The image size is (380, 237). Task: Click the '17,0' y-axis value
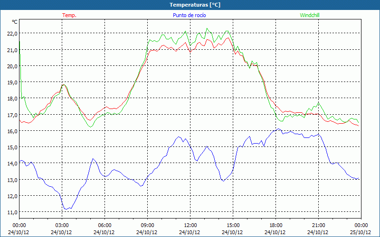click(12, 115)
